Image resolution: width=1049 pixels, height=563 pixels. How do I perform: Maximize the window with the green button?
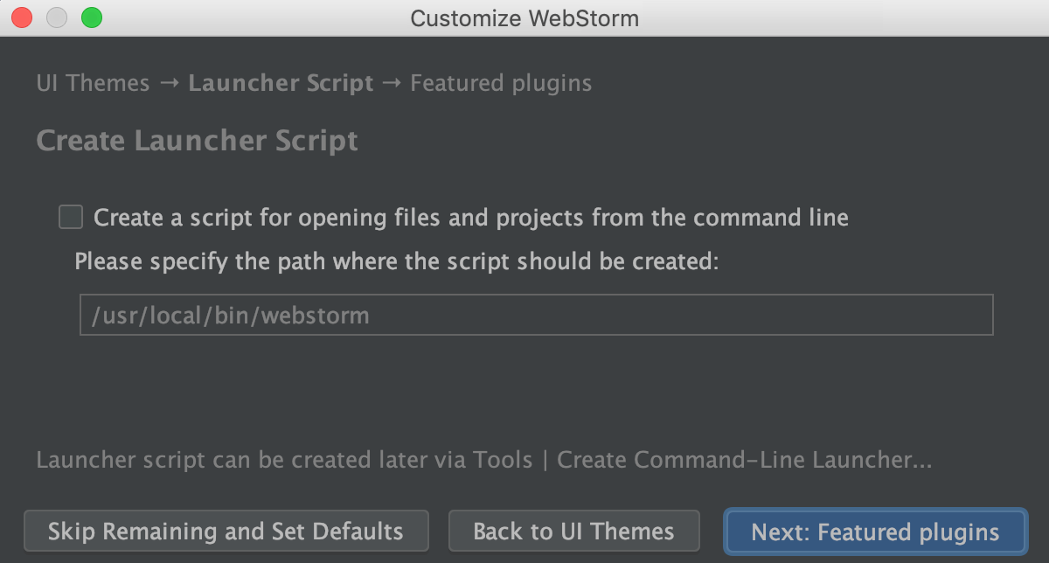pyautogui.click(x=92, y=17)
